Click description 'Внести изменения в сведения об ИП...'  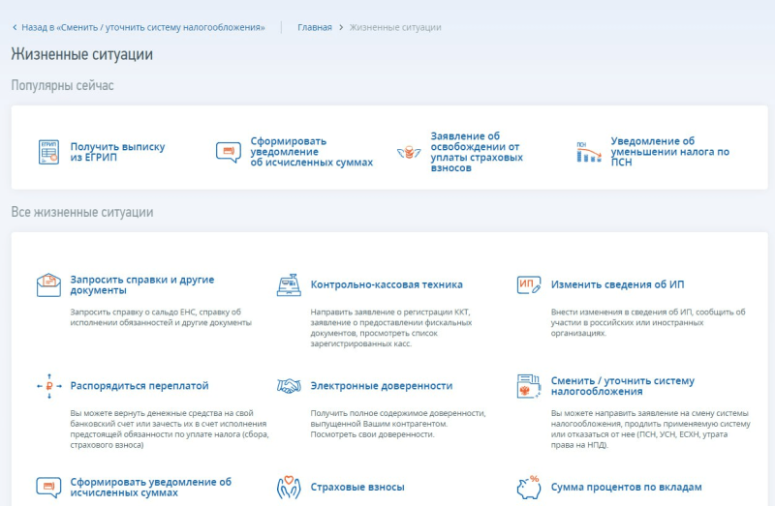tap(648, 323)
